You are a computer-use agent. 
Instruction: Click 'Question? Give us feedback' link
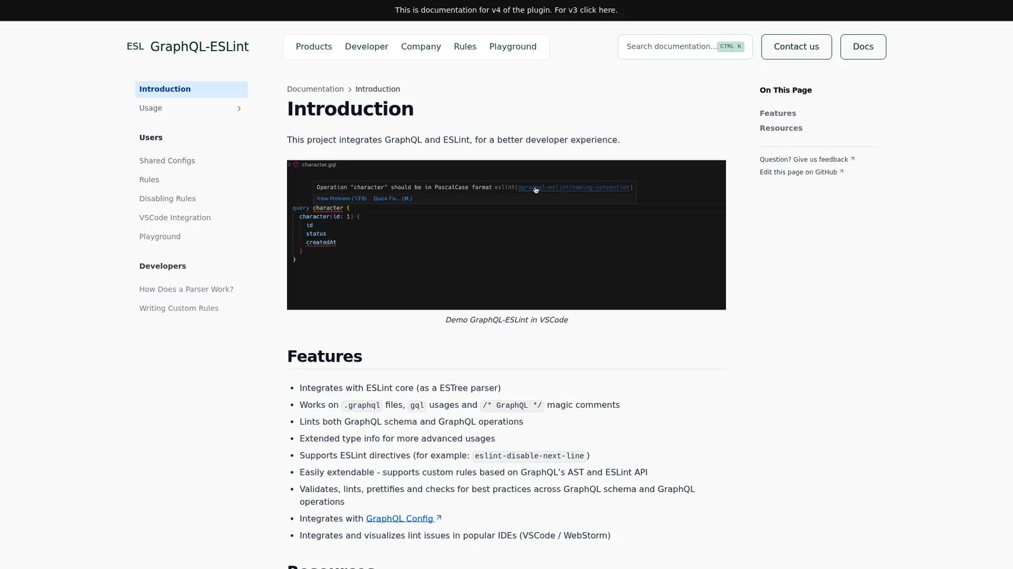[x=807, y=160]
